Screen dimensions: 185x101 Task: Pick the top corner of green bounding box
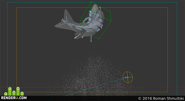(x=91, y=2)
